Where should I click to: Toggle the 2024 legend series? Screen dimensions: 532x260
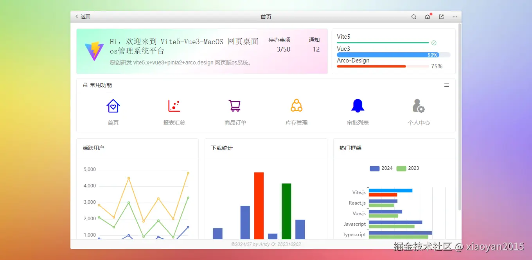(x=381, y=168)
